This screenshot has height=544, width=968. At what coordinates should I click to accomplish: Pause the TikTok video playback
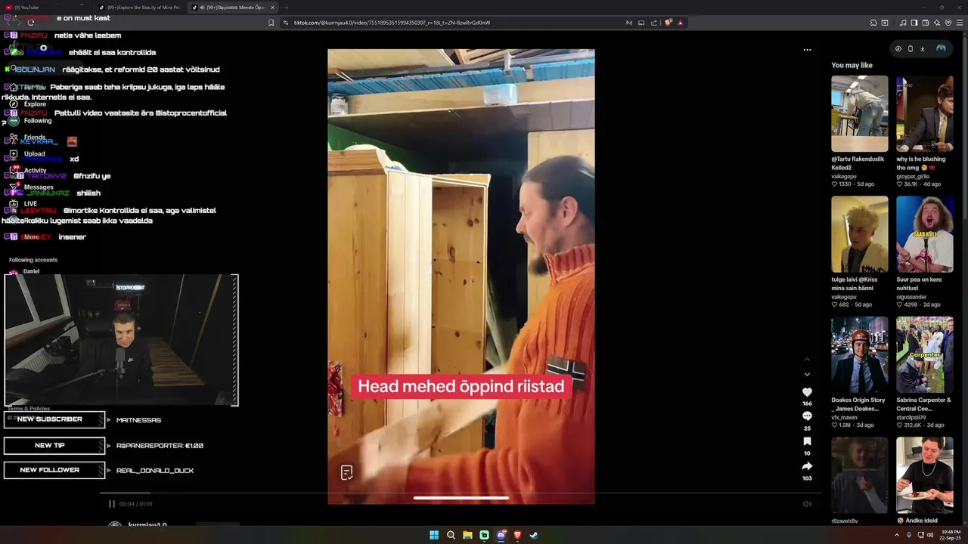[111, 504]
